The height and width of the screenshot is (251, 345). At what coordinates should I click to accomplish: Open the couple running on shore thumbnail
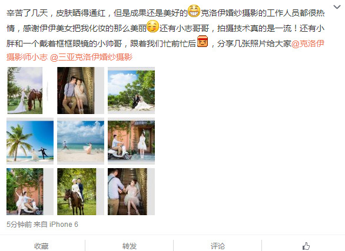click(81, 141)
